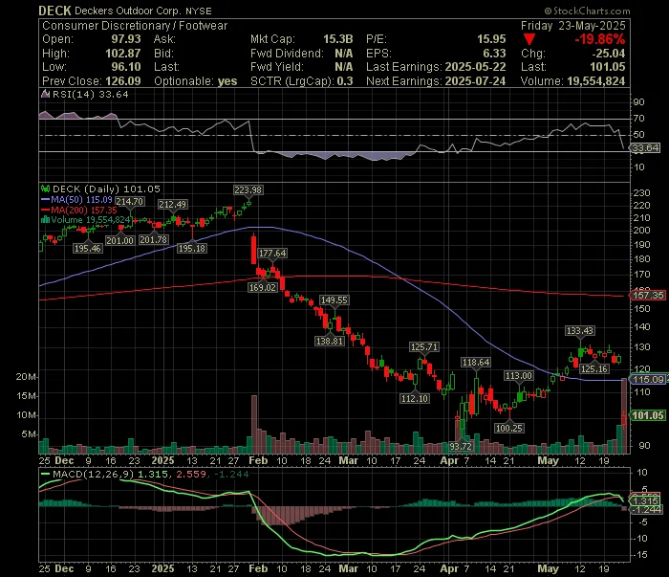Click the DECK ticker symbol title

54,11
